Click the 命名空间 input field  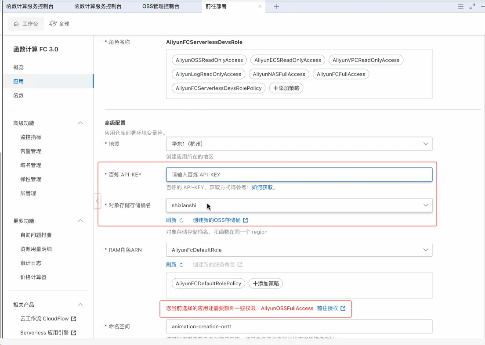click(299, 327)
